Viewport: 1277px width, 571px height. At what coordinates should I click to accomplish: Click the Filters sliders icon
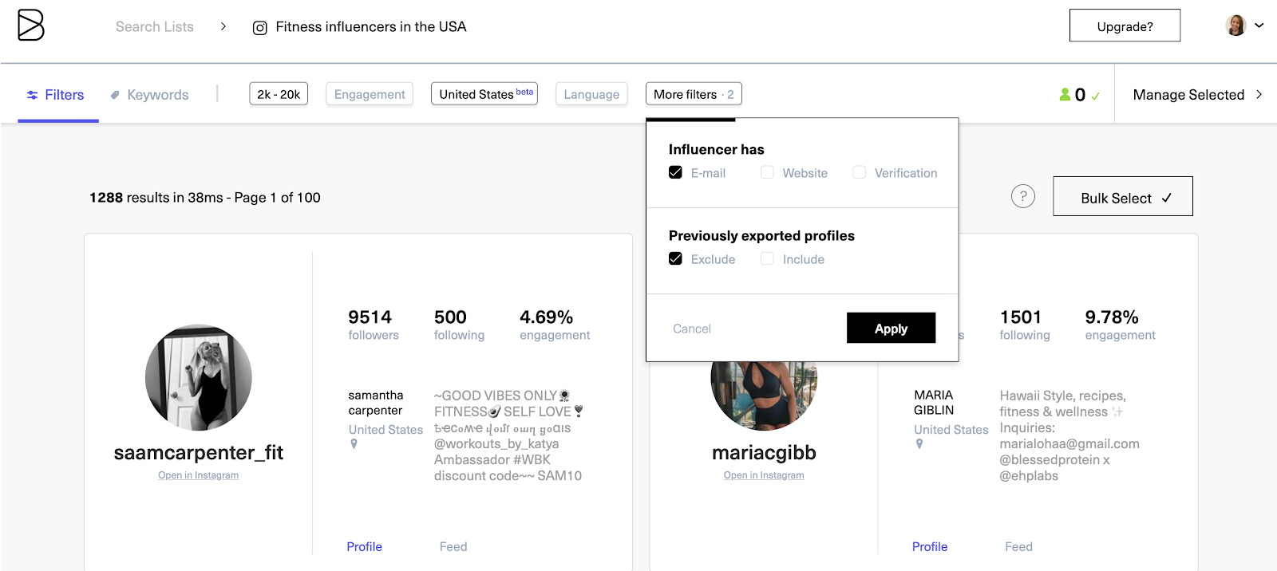point(32,95)
